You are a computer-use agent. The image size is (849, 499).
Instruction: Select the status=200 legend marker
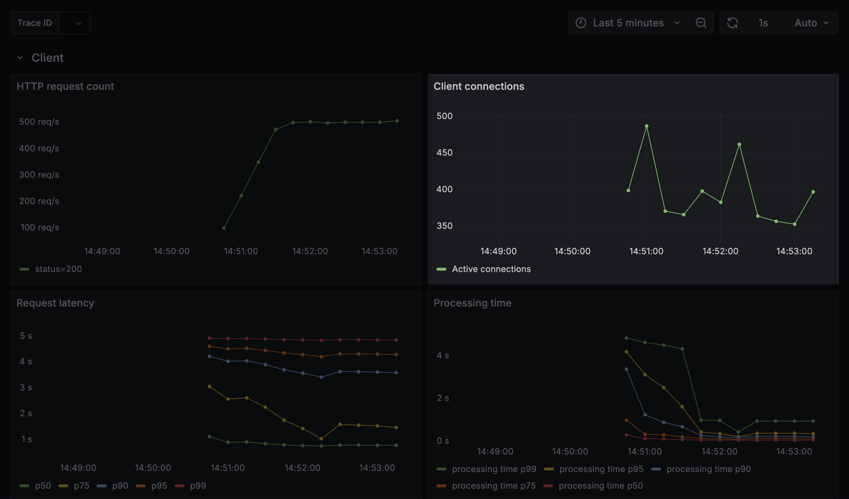click(x=24, y=269)
